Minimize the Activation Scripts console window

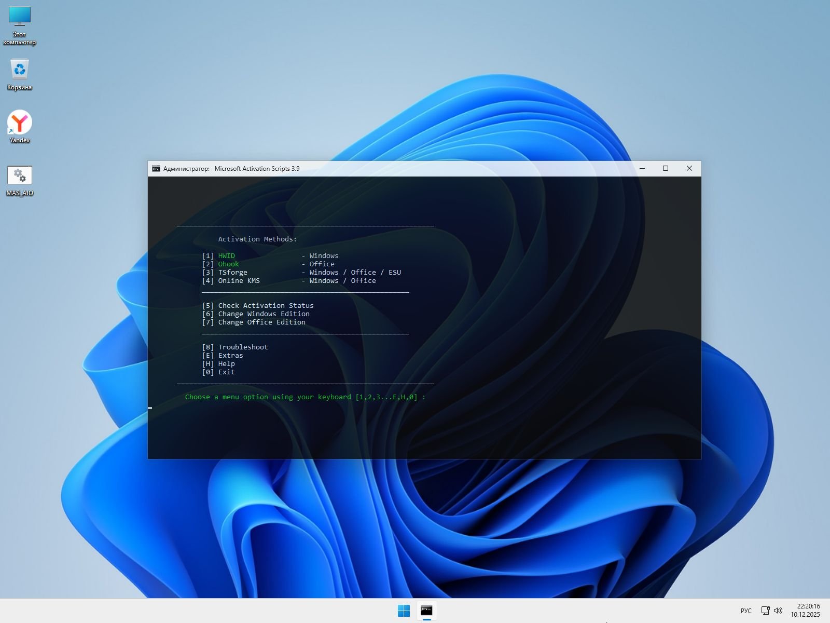[642, 168]
